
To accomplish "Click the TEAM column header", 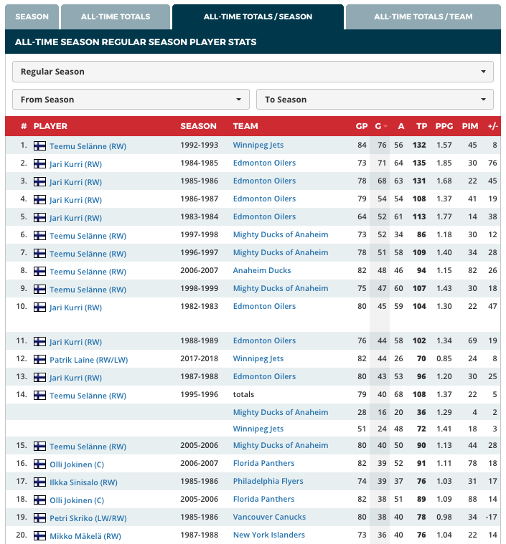I will pyautogui.click(x=245, y=126).
